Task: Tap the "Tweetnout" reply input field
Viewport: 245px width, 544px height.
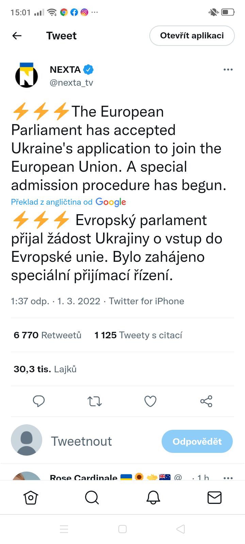Action: (x=82, y=441)
